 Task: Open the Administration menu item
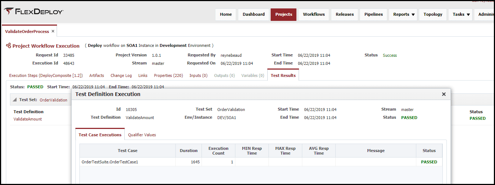click(484, 14)
